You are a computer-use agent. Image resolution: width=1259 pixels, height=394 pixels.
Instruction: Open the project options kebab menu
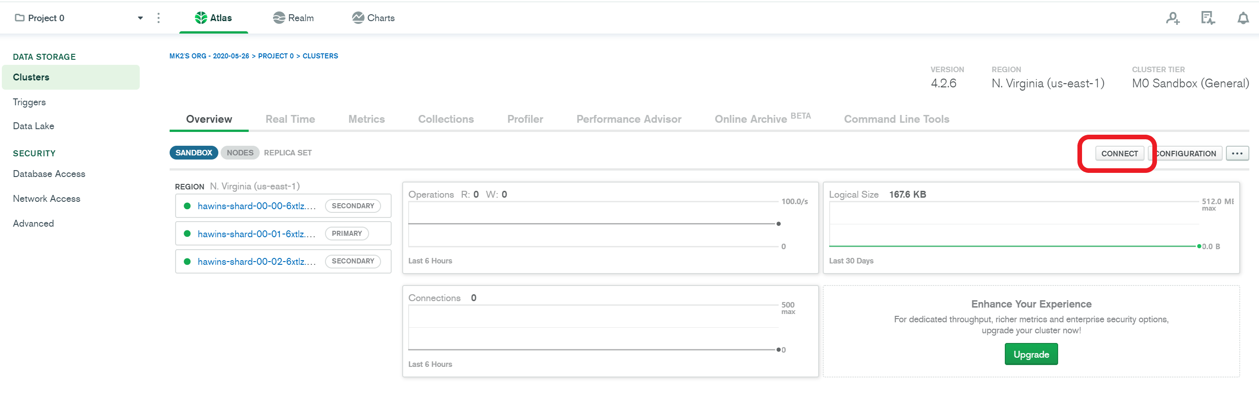159,18
